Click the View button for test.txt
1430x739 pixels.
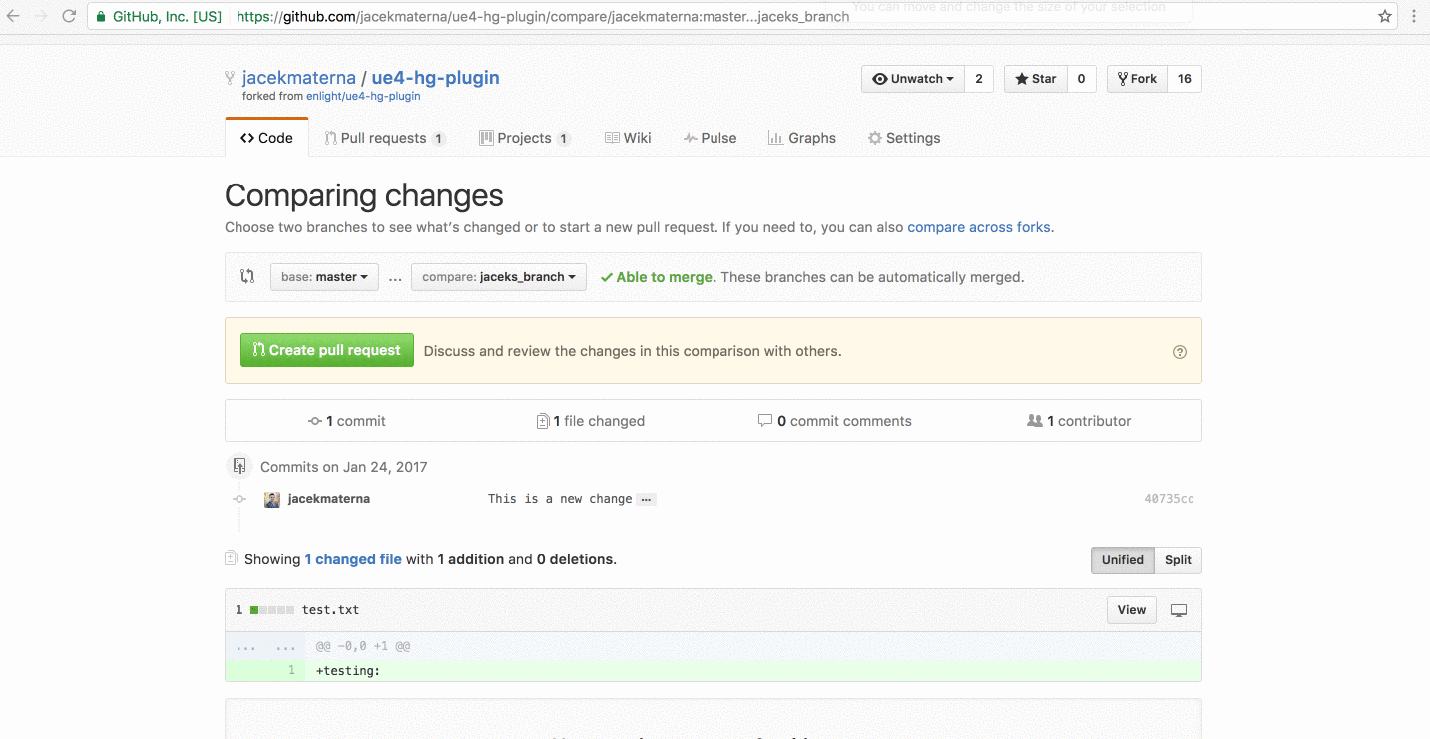[x=1132, y=610]
